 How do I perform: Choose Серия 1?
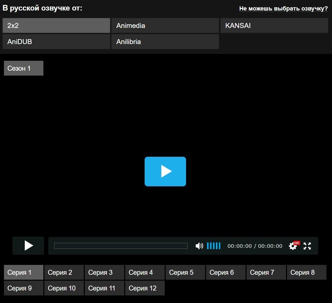pyautogui.click(x=23, y=272)
